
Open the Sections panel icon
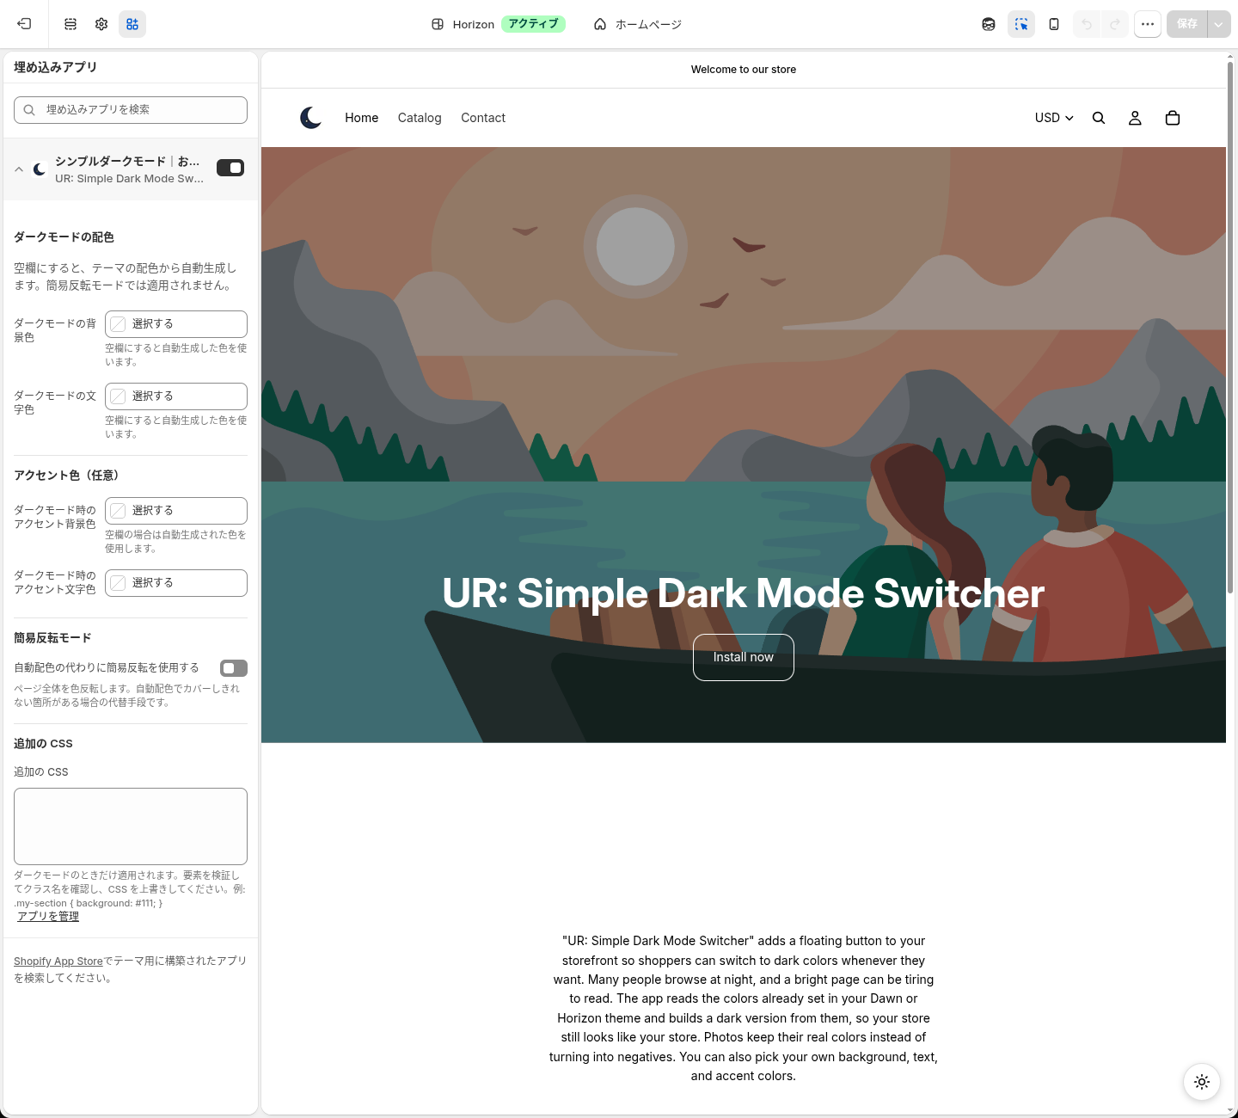[70, 24]
